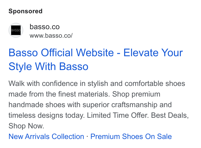Image resolution: width=201 pixels, height=148 pixels.
Task: Click the 'Best Deals,' description text
Action: (170, 115)
